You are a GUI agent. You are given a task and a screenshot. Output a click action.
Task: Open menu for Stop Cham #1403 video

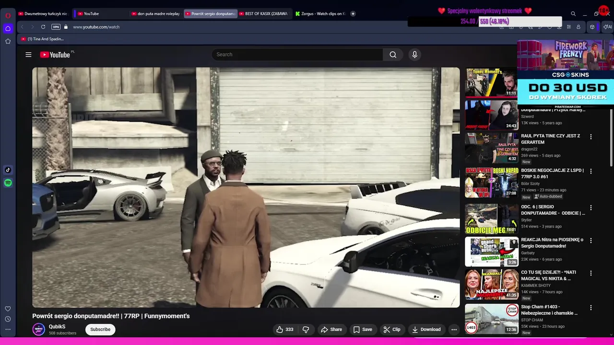coord(591,308)
